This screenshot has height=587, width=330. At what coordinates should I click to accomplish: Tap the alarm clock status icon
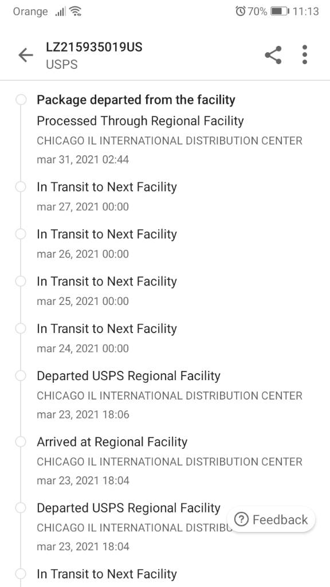tap(240, 11)
